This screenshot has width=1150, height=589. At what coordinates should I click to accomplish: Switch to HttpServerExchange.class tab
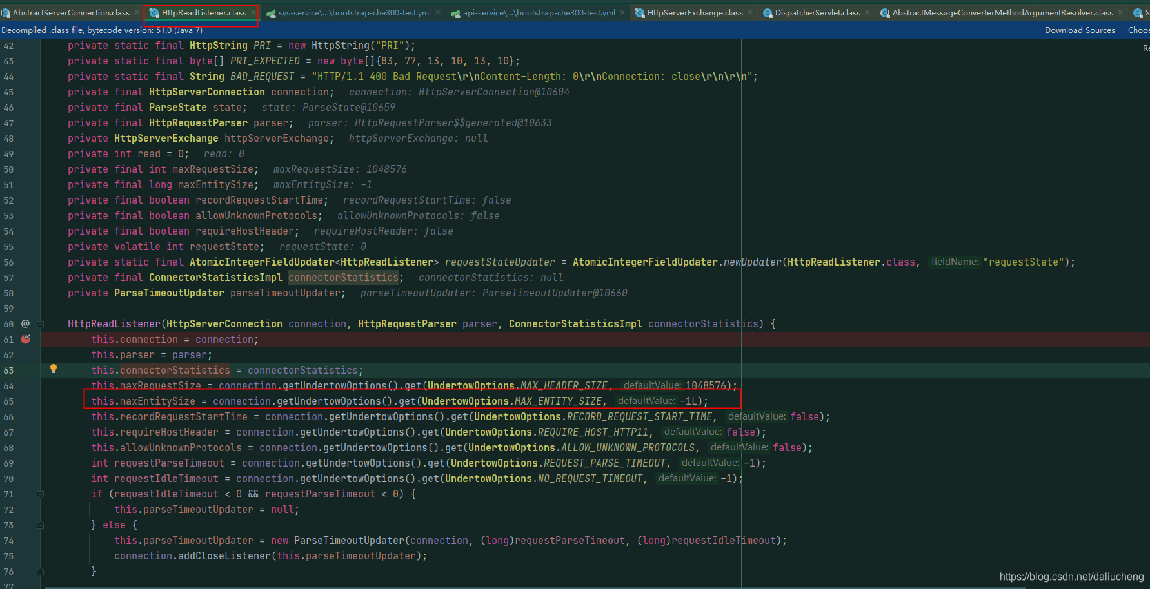tap(695, 13)
